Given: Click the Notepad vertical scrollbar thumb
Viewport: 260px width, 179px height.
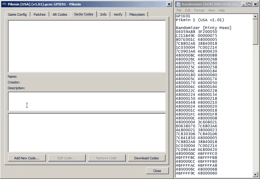Looking at the screenshot, I should click(x=255, y=32).
